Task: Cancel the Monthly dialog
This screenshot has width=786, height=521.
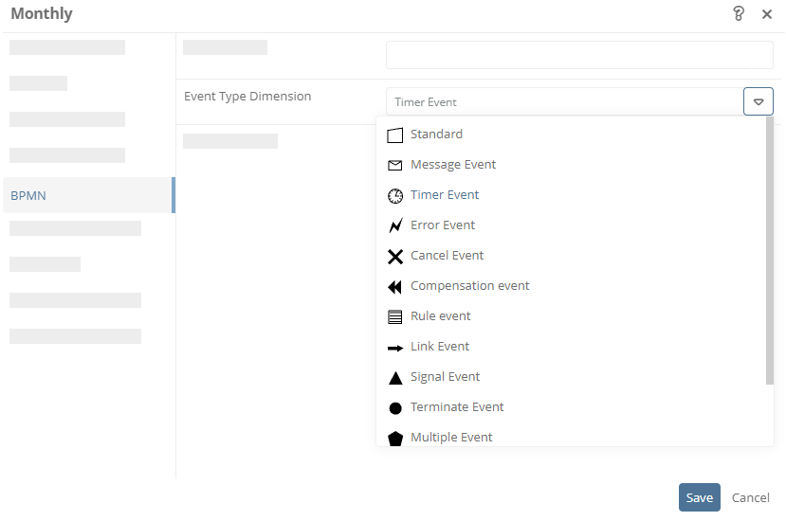Action: [x=750, y=497]
